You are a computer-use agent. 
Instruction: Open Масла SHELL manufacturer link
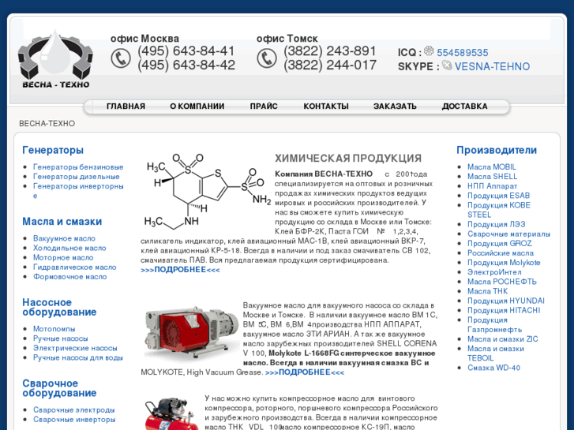pyautogui.click(x=493, y=177)
